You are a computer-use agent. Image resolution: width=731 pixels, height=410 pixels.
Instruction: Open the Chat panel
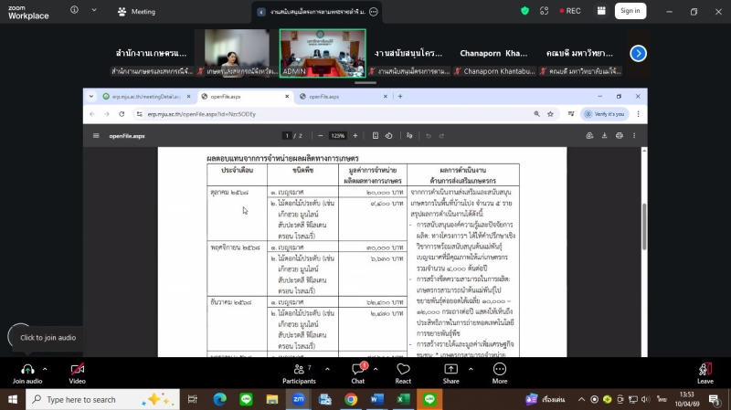click(x=358, y=368)
